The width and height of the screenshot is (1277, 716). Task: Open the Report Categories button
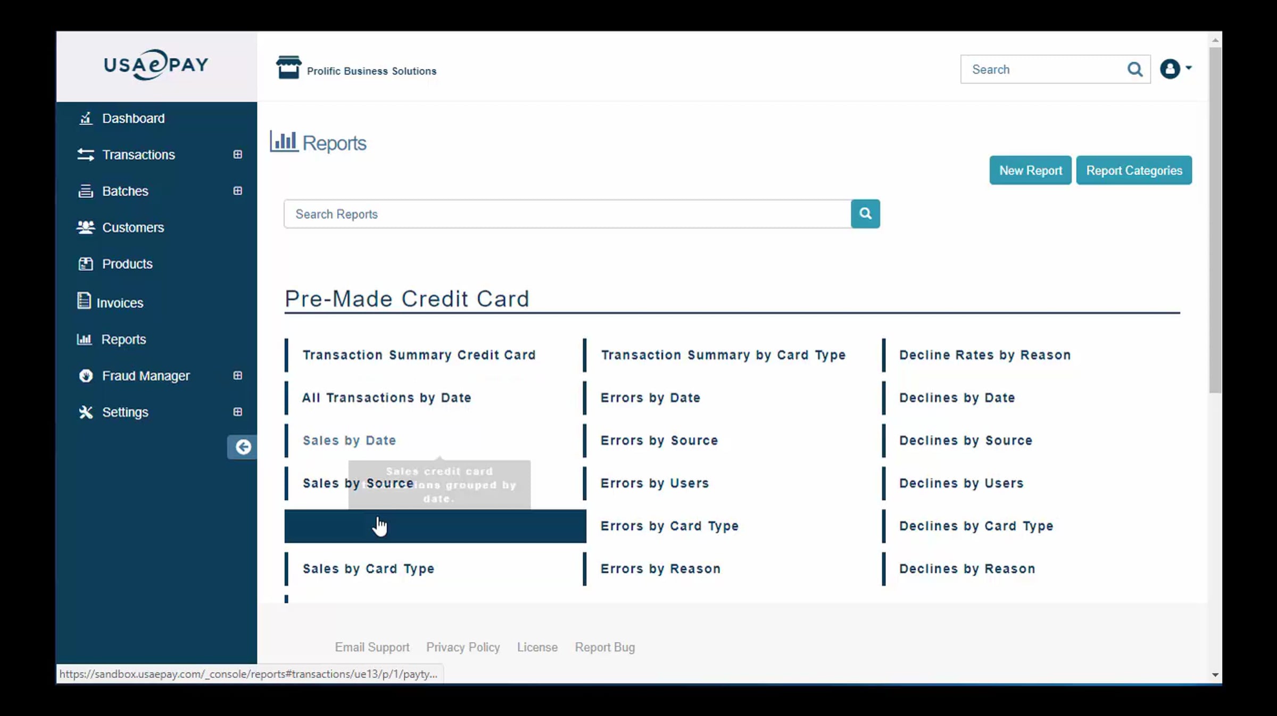[1133, 171]
